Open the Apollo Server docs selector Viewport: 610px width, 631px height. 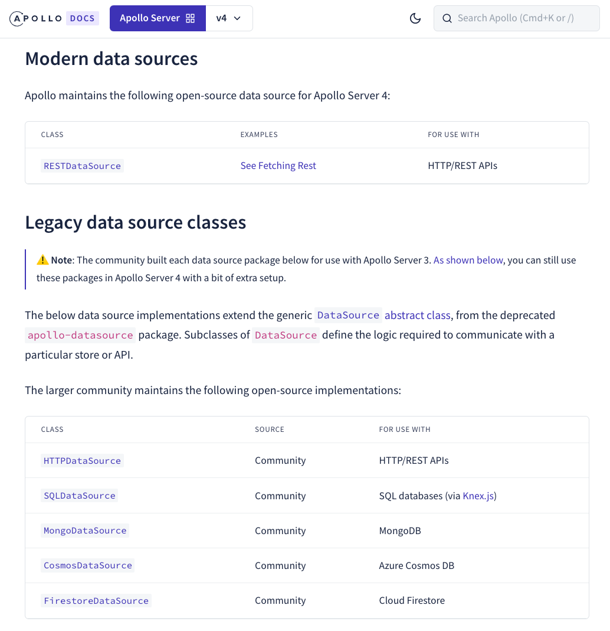158,18
